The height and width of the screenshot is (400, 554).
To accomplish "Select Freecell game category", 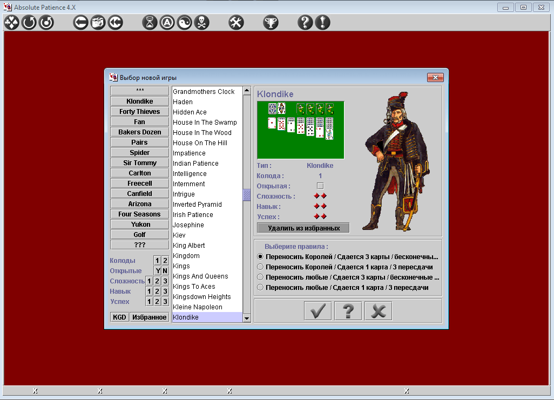I will point(139,184).
